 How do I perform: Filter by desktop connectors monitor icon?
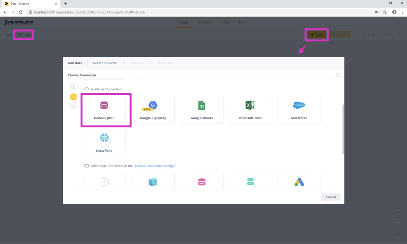tap(73, 106)
